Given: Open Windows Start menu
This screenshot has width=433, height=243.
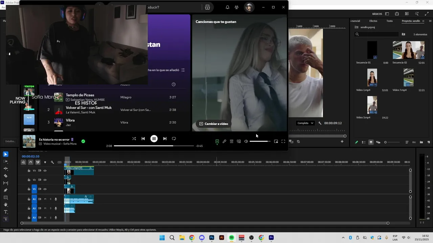Looking at the screenshot, I should 162,238.
